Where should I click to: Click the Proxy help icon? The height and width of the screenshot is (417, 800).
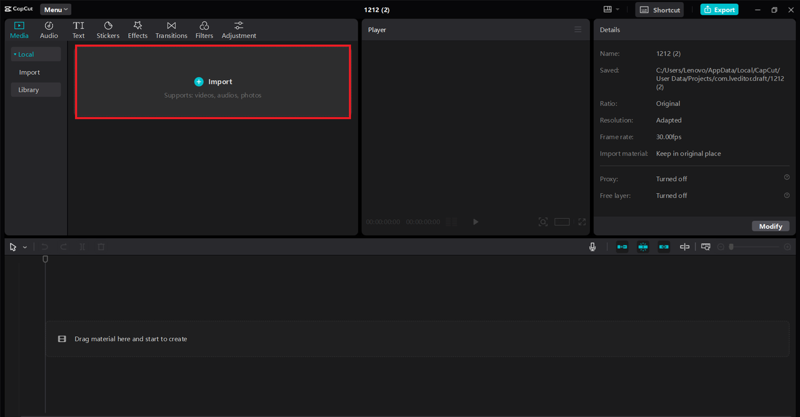tap(787, 178)
